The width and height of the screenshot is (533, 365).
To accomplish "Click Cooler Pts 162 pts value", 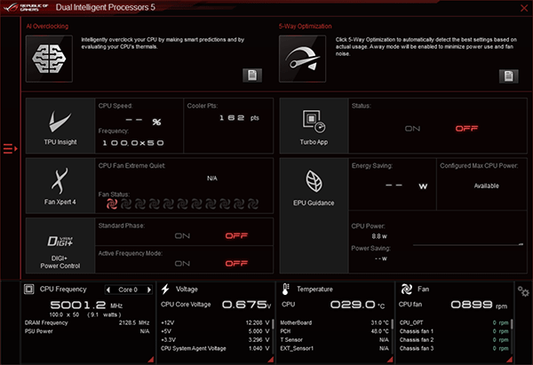I will (x=239, y=118).
